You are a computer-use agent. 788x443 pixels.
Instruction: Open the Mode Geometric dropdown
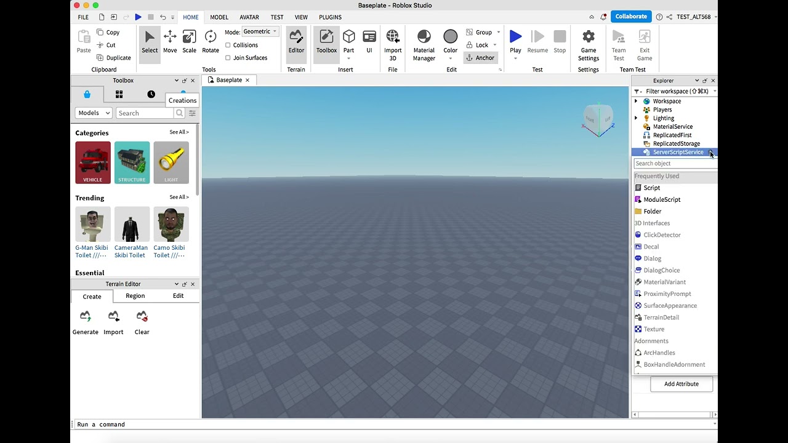point(260,32)
